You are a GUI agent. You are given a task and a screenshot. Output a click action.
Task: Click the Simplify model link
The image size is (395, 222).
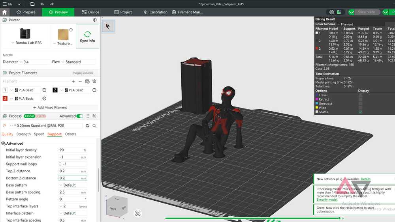327,200
